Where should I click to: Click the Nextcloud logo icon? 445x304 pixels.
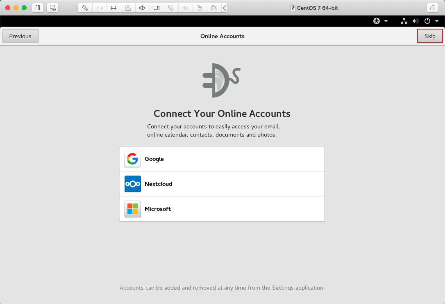132,184
